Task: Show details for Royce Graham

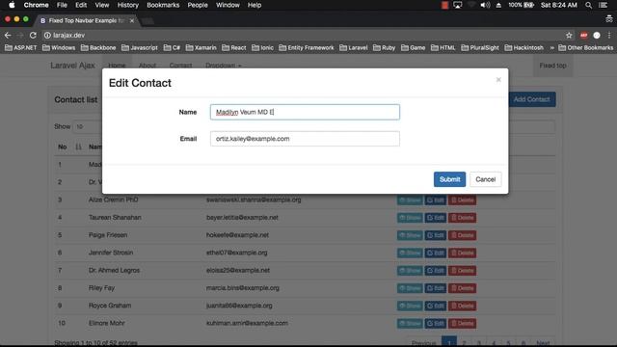Action: point(410,306)
